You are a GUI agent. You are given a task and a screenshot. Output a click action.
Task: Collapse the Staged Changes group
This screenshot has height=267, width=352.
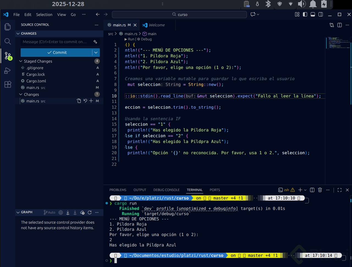(x=21, y=61)
